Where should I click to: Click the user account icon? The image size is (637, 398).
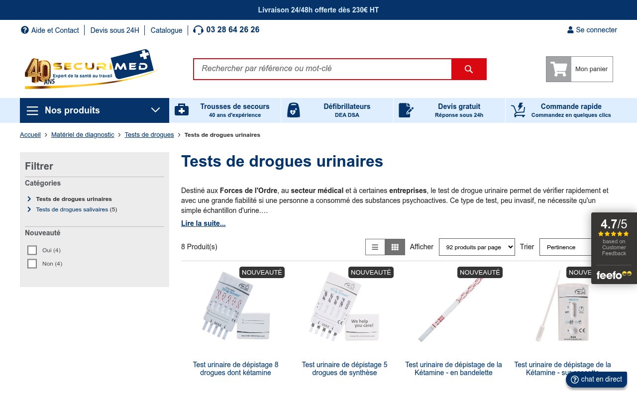point(570,30)
